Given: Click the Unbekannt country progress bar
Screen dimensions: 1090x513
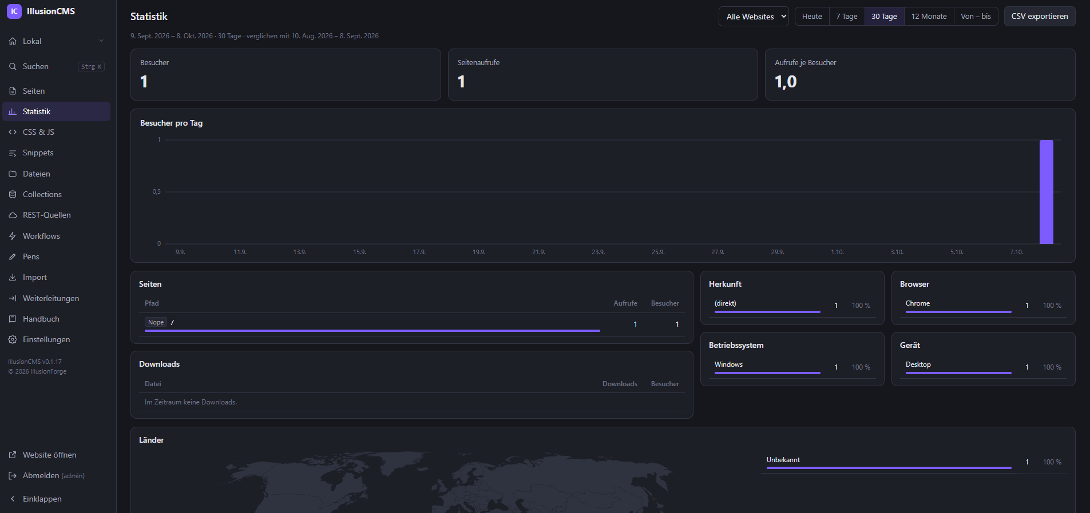Looking at the screenshot, I should (x=889, y=468).
